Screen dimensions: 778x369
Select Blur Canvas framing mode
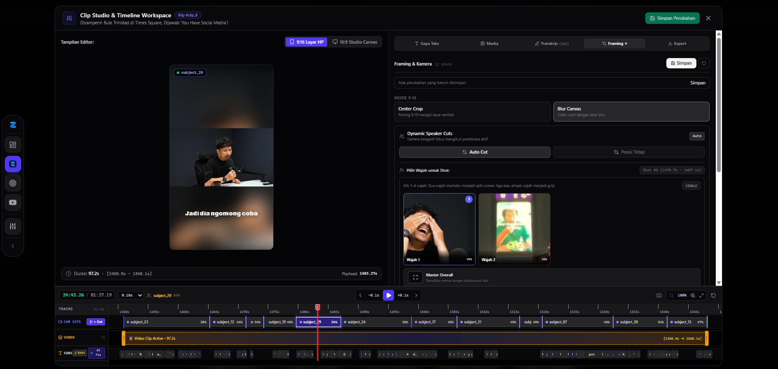click(x=631, y=112)
